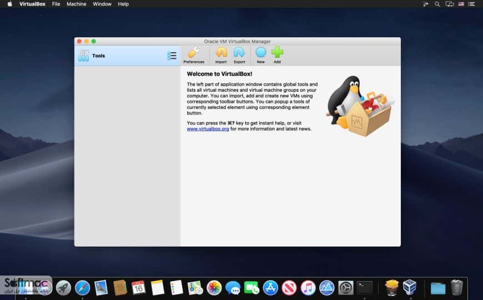The width and height of the screenshot is (483, 300).
Task: Click the VirtualBox cube Dock icon
Action: point(410,287)
